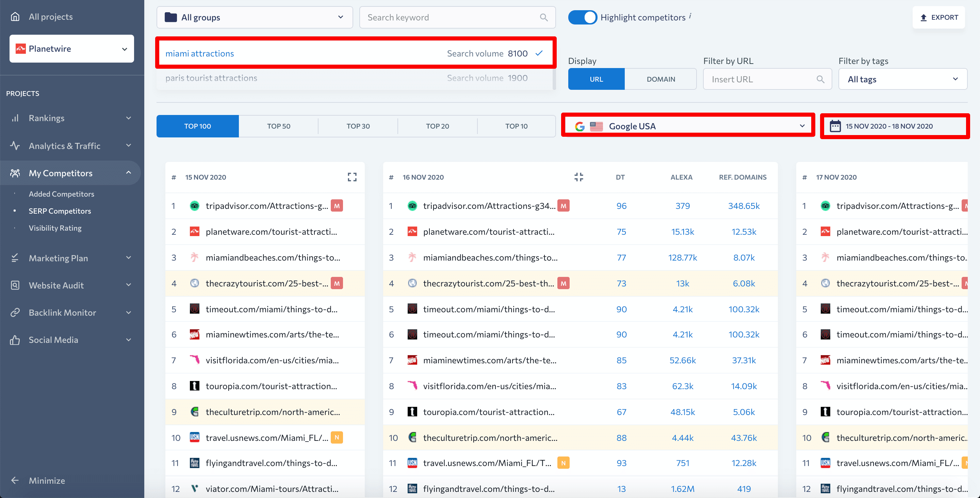Select the TOP 10 tab
This screenshot has width=980, height=498.
(x=516, y=126)
